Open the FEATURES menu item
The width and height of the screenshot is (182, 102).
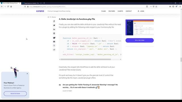point(112,11)
